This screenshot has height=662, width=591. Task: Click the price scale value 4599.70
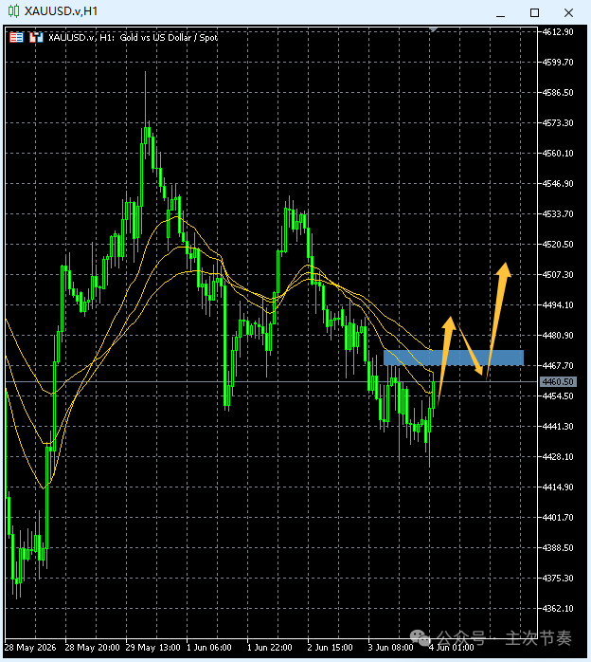coord(558,63)
